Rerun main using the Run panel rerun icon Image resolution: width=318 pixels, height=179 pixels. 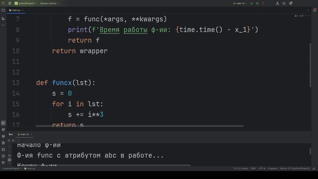tap(9, 140)
